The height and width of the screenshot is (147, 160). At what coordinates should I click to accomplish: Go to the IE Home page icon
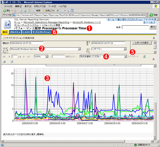(x=30, y=11)
